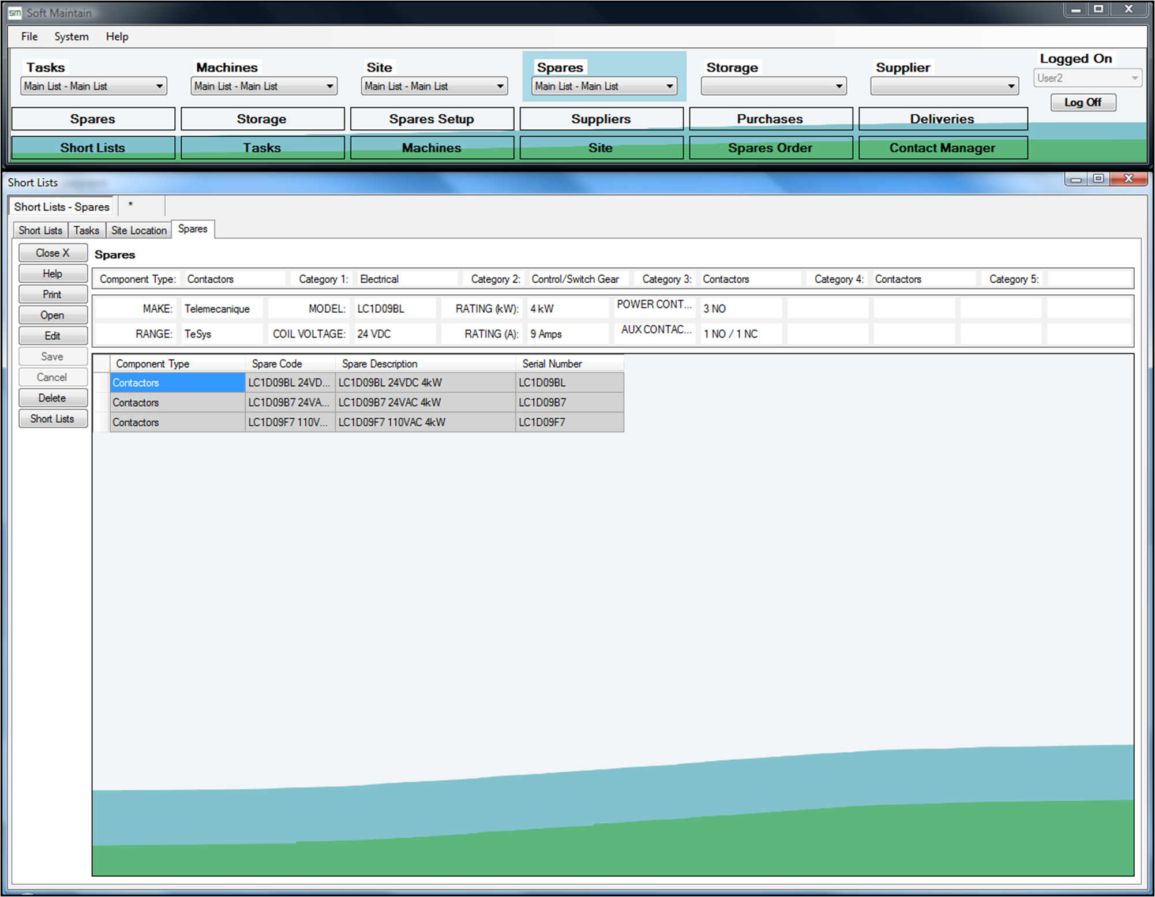The image size is (1155, 897).
Task: Click the Short Lists sidebar button
Action: (52, 419)
